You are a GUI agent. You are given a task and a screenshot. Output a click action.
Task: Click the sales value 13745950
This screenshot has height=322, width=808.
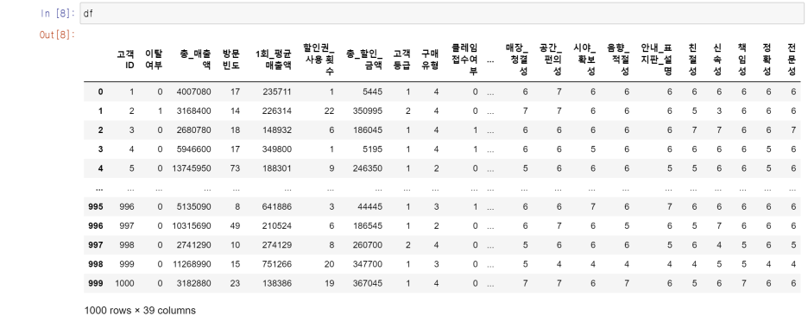(191, 168)
